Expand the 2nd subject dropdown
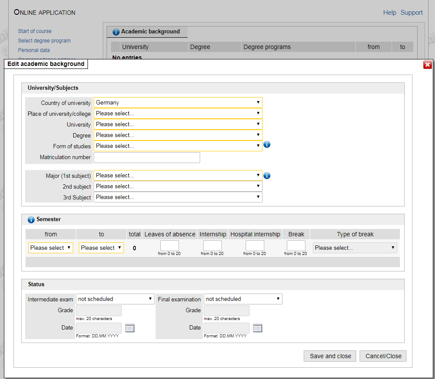 (178, 186)
